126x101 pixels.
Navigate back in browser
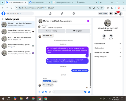tap(3, 8)
